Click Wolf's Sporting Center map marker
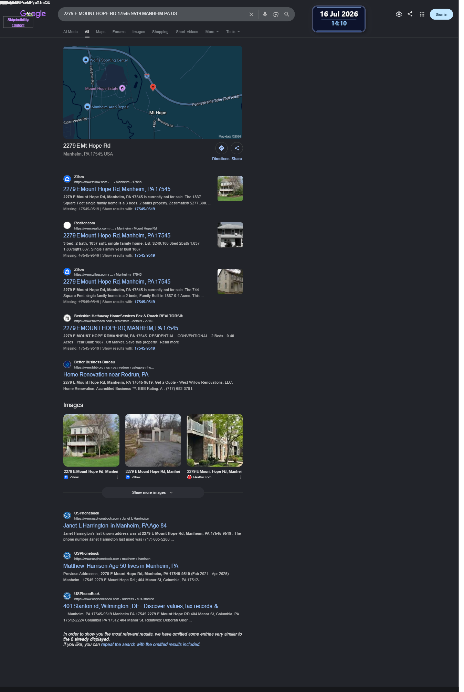This screenshot has height=692, width=464. (x=86, y=60)
